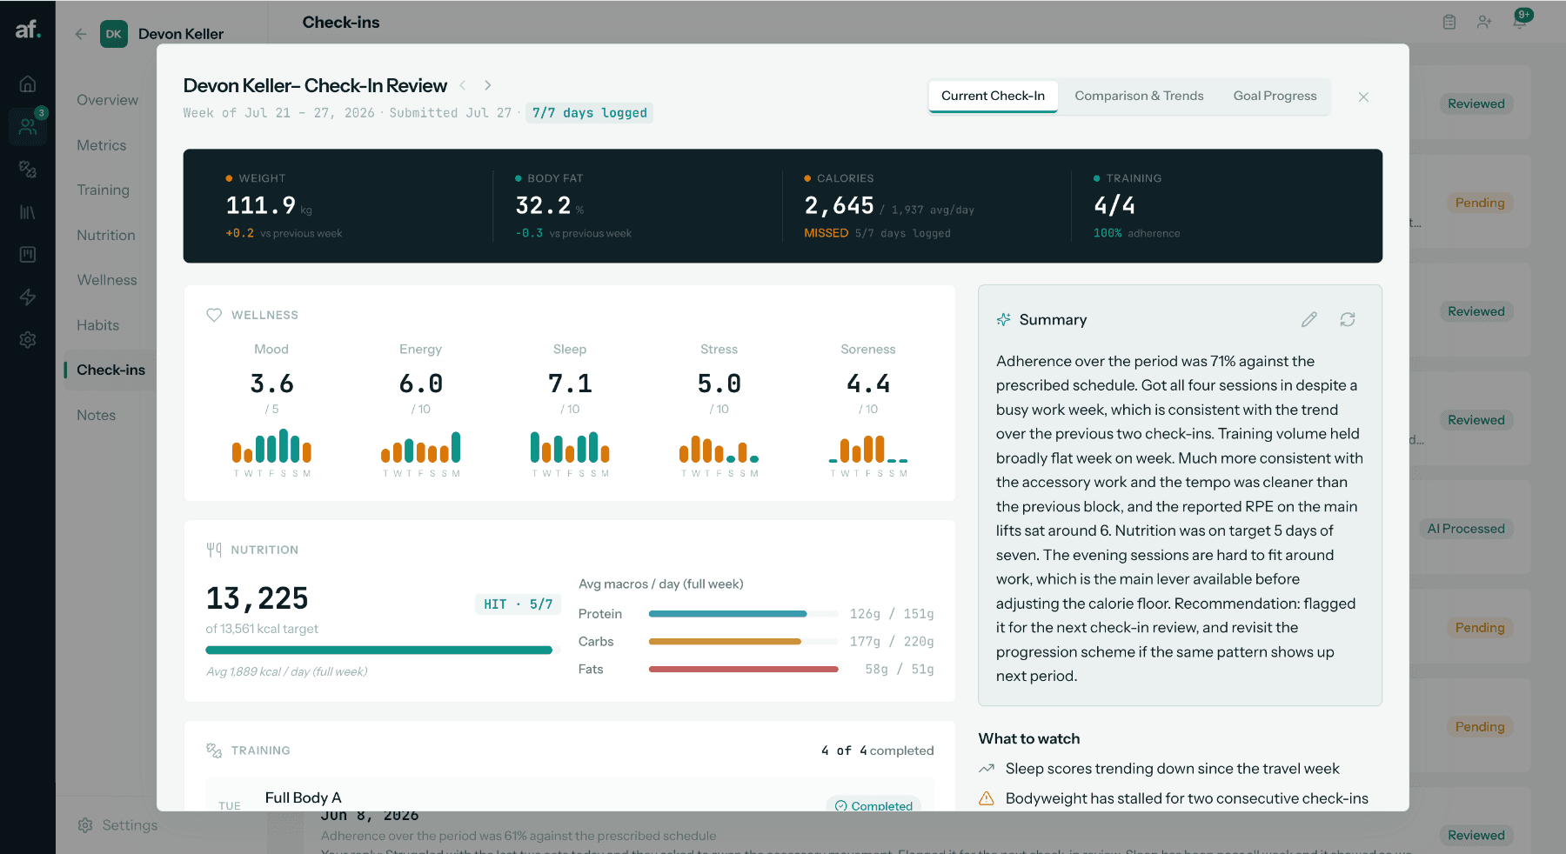Open Metrics in the client menu
1566x854 pixels.
(x=102, y=145)
